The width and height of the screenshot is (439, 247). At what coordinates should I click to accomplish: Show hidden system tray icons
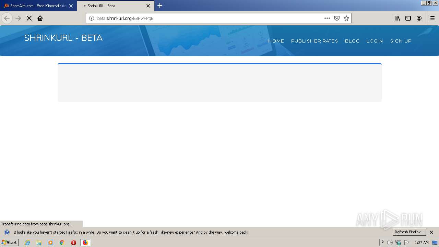(382, 243)
